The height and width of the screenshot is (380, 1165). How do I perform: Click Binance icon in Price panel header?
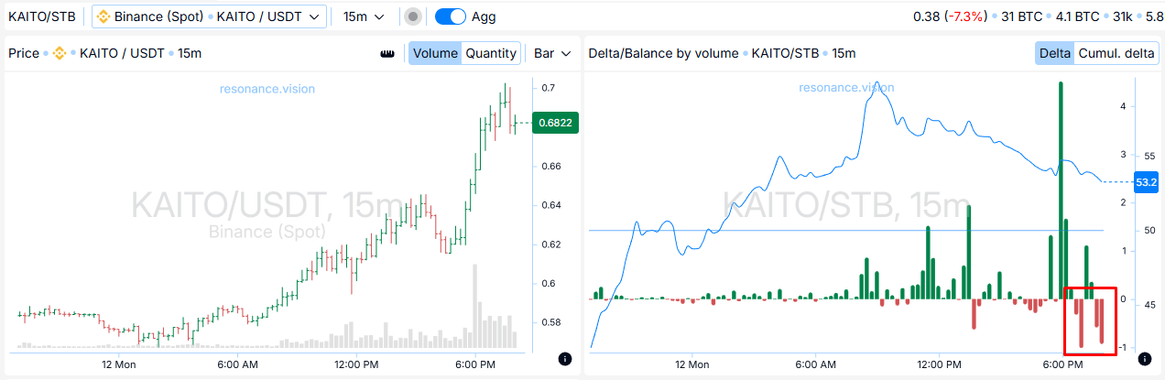60,53
